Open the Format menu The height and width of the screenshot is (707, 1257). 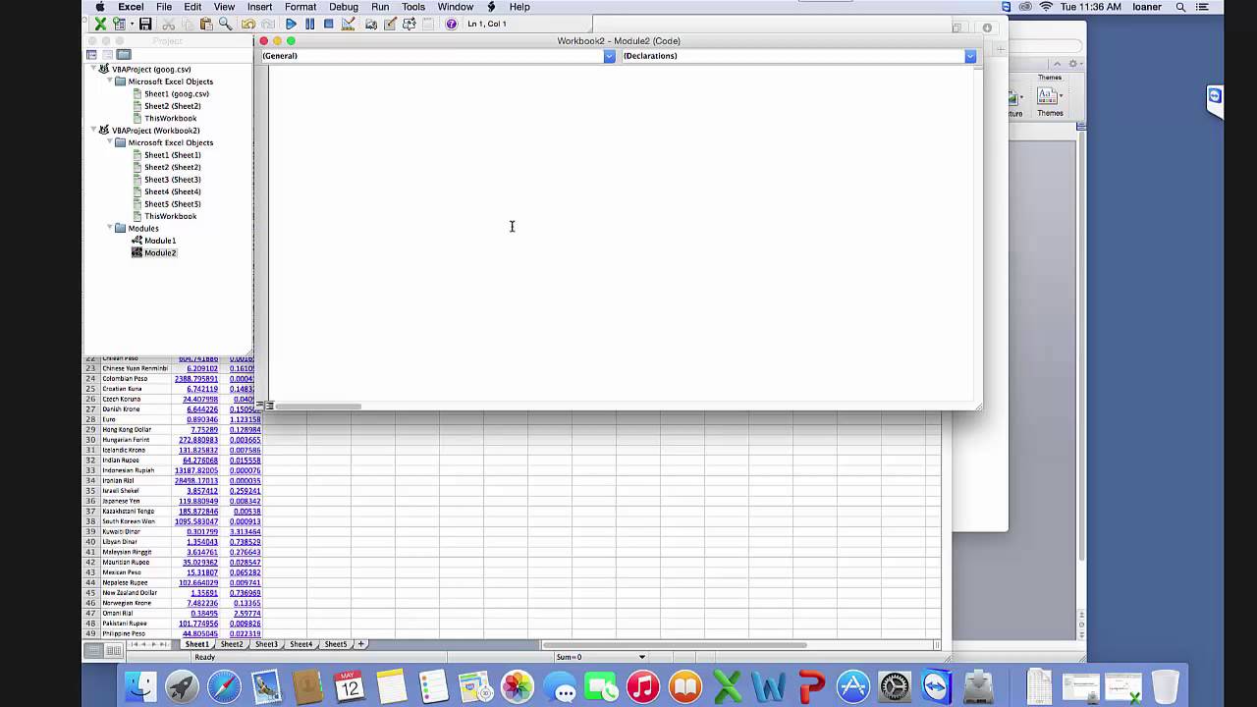[301, 7]
